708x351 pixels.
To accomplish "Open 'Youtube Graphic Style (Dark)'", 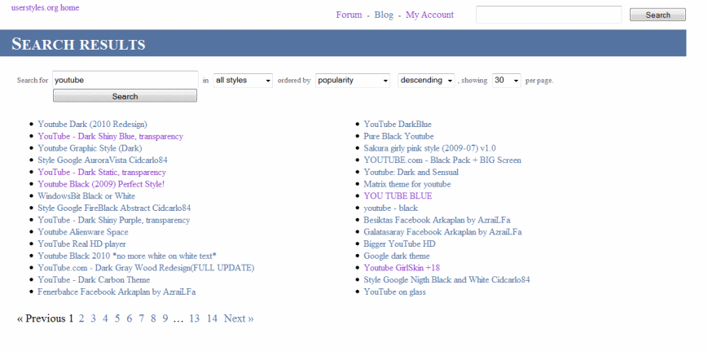I will (x=90, y=148).
